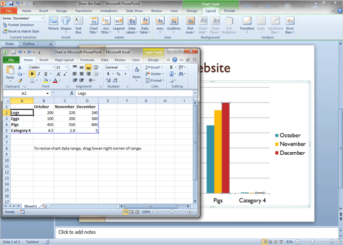Expand the Excel formula bar

[x=195, y=94]
